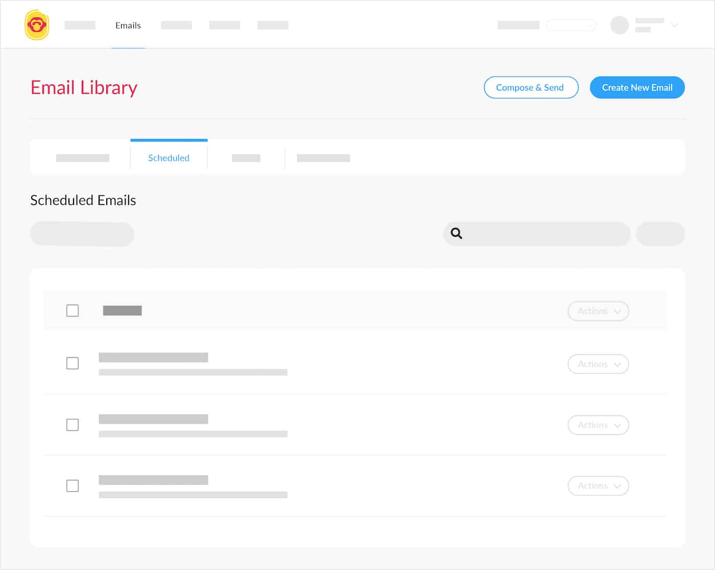Viewport: 715px width, 570px height.
Task: Check the second email row checkbox
Action: [x=73, y=425]
